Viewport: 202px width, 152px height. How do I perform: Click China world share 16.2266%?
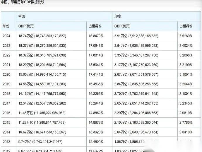click(x=96, y=94)
